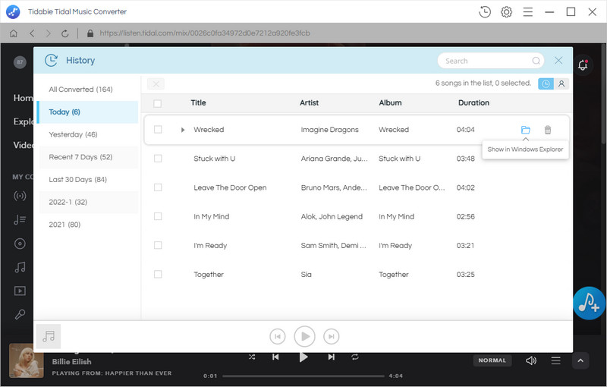Image resolution: width=607 pixels, height=387 pixels.
Task: Select Yesterday (46) filter
Action: 88,134
